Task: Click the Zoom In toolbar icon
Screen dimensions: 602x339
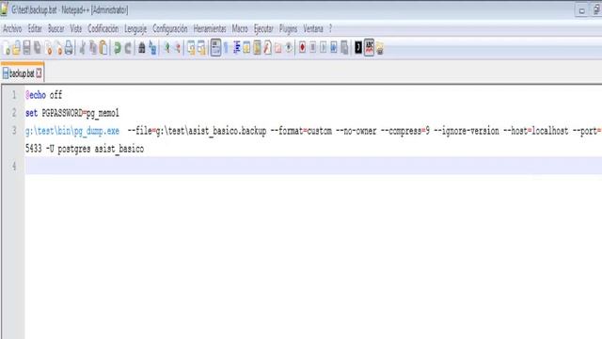Action: (166, 48)
